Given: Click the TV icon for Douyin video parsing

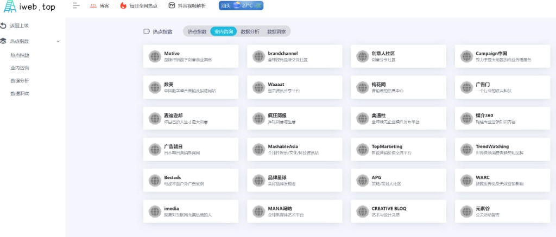Looking at the screenshot, I should [x=172, y=5].
